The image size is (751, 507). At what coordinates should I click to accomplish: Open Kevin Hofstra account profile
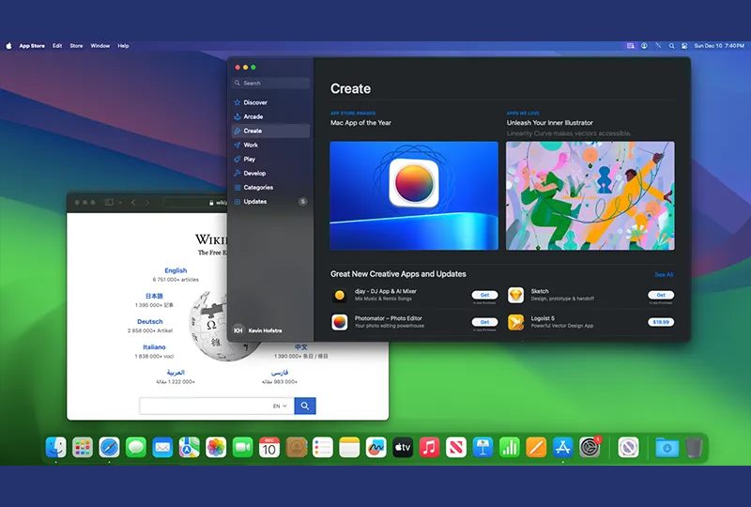coord(257,330)
